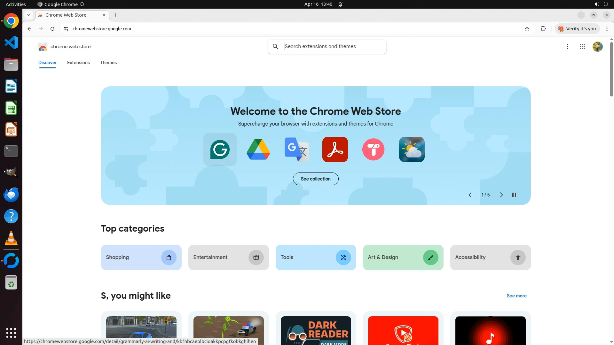
Task: Open the Google Translate extension icon
Action: [x=296, y=149]
